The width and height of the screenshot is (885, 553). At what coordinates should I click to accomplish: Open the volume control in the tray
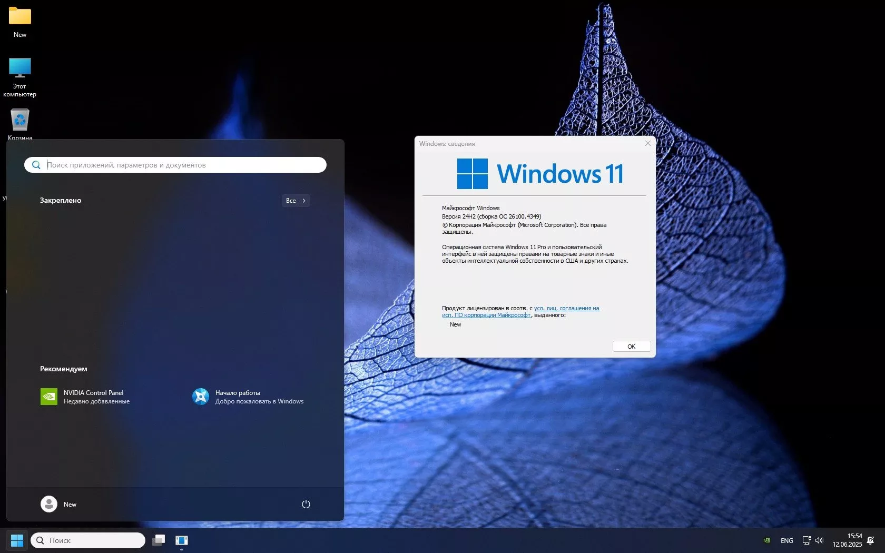click(x=820, y=540)
